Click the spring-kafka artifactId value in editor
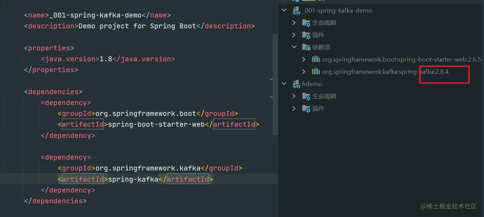Image resolution: width=484 pixels, height=217 pixels. [133, 179]
